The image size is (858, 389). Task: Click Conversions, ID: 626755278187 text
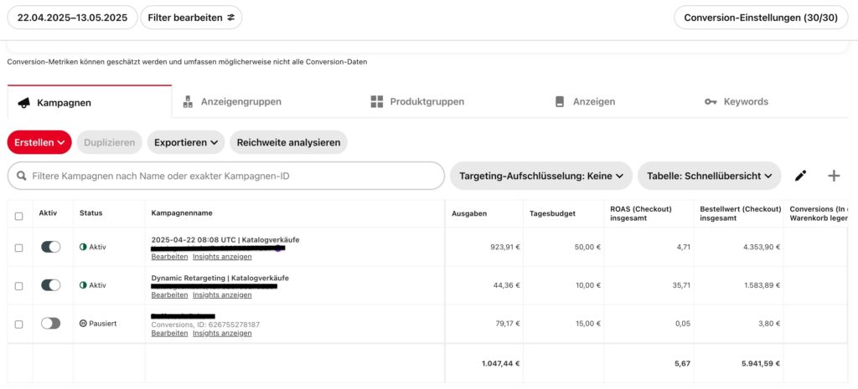click(205, 325)
